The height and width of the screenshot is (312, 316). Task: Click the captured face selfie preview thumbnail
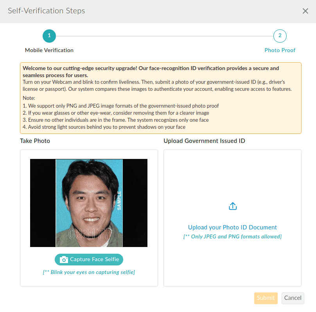coord(89,203)
